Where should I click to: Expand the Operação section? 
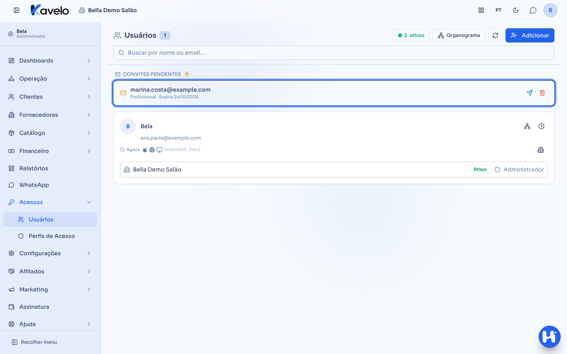[x=50, y=79]
